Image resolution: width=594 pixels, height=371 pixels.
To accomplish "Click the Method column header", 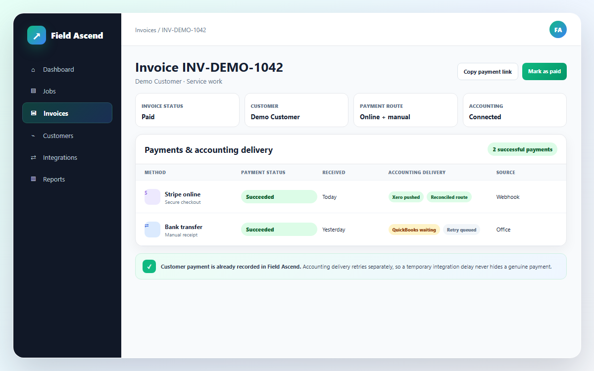I will (x=155, y=173).
